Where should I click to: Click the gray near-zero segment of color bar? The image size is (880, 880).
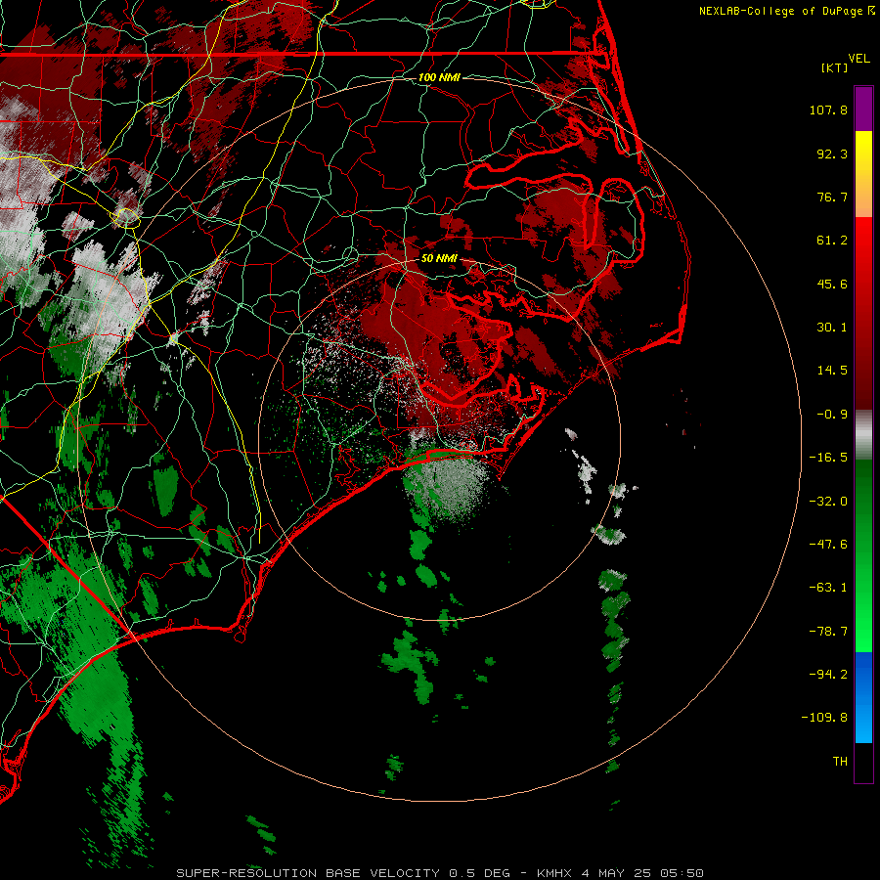tap(863, 435)
